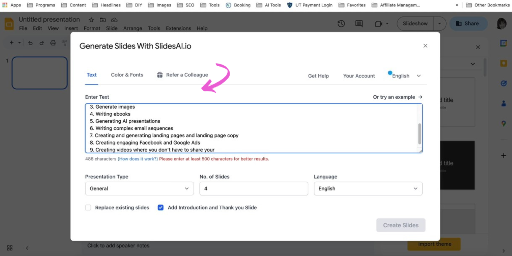The image size is (512, 256).
Task: Expand the Slideshow options arrow
Action: (440, 24)
